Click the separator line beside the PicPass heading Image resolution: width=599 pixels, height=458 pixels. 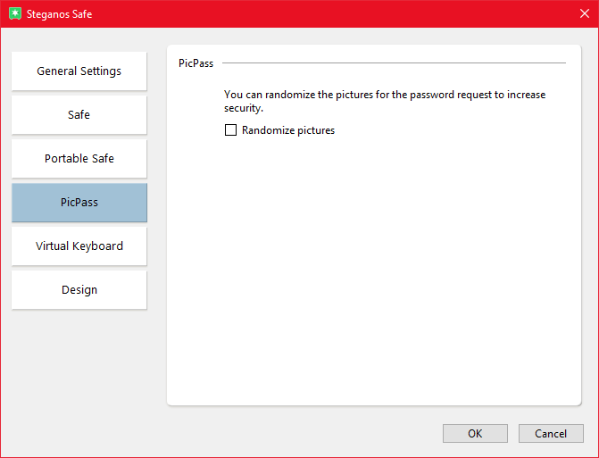(x=393, y=63)
